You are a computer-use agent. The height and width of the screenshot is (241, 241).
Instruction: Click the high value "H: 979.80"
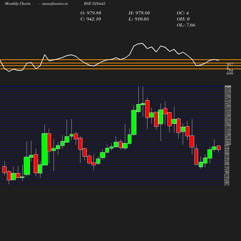click(139, 13)
